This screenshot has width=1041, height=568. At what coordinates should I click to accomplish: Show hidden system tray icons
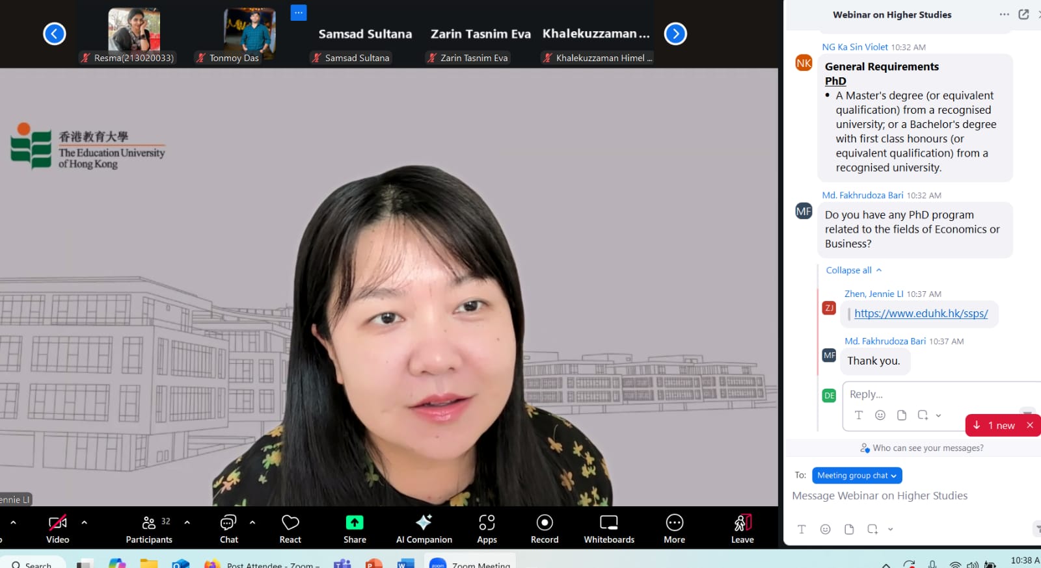point(886,564)
